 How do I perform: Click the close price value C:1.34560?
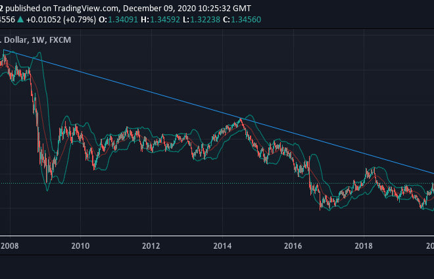[x=242, y=20]
